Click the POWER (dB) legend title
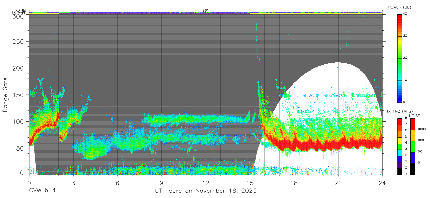This screenshot has height=198, width=430. (400, 7)
